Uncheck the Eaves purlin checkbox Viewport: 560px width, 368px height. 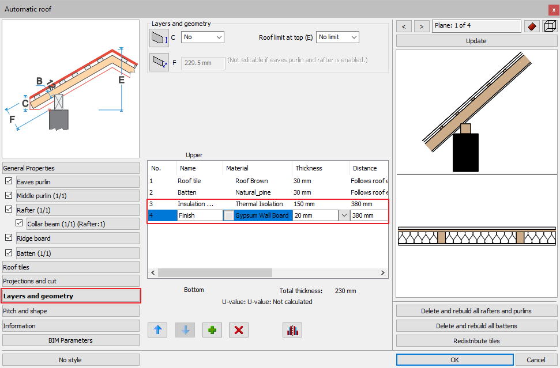9,182
